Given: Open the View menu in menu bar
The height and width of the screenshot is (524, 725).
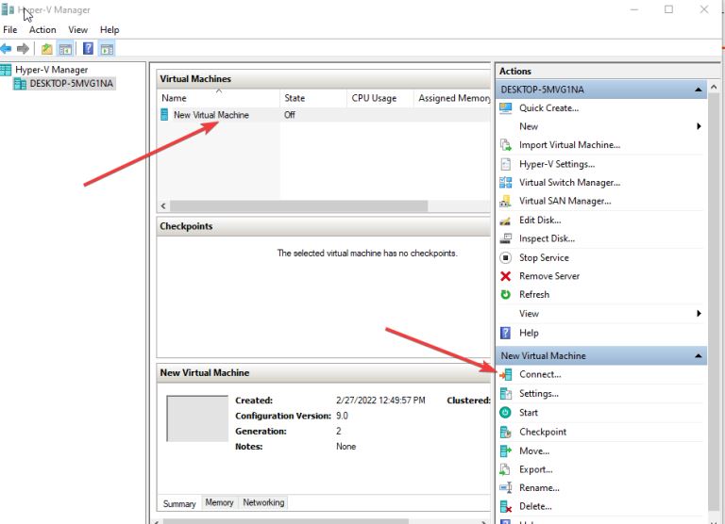Looking at the screenshot, I should click(x=78, y=29).
